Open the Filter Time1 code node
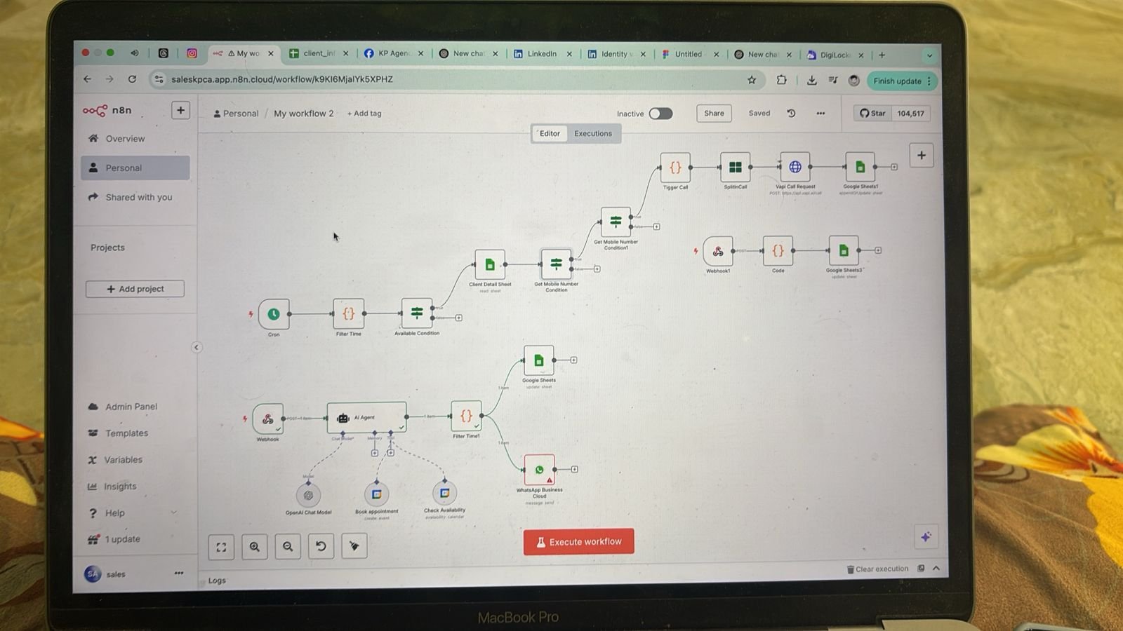 [x=466, y=416]
